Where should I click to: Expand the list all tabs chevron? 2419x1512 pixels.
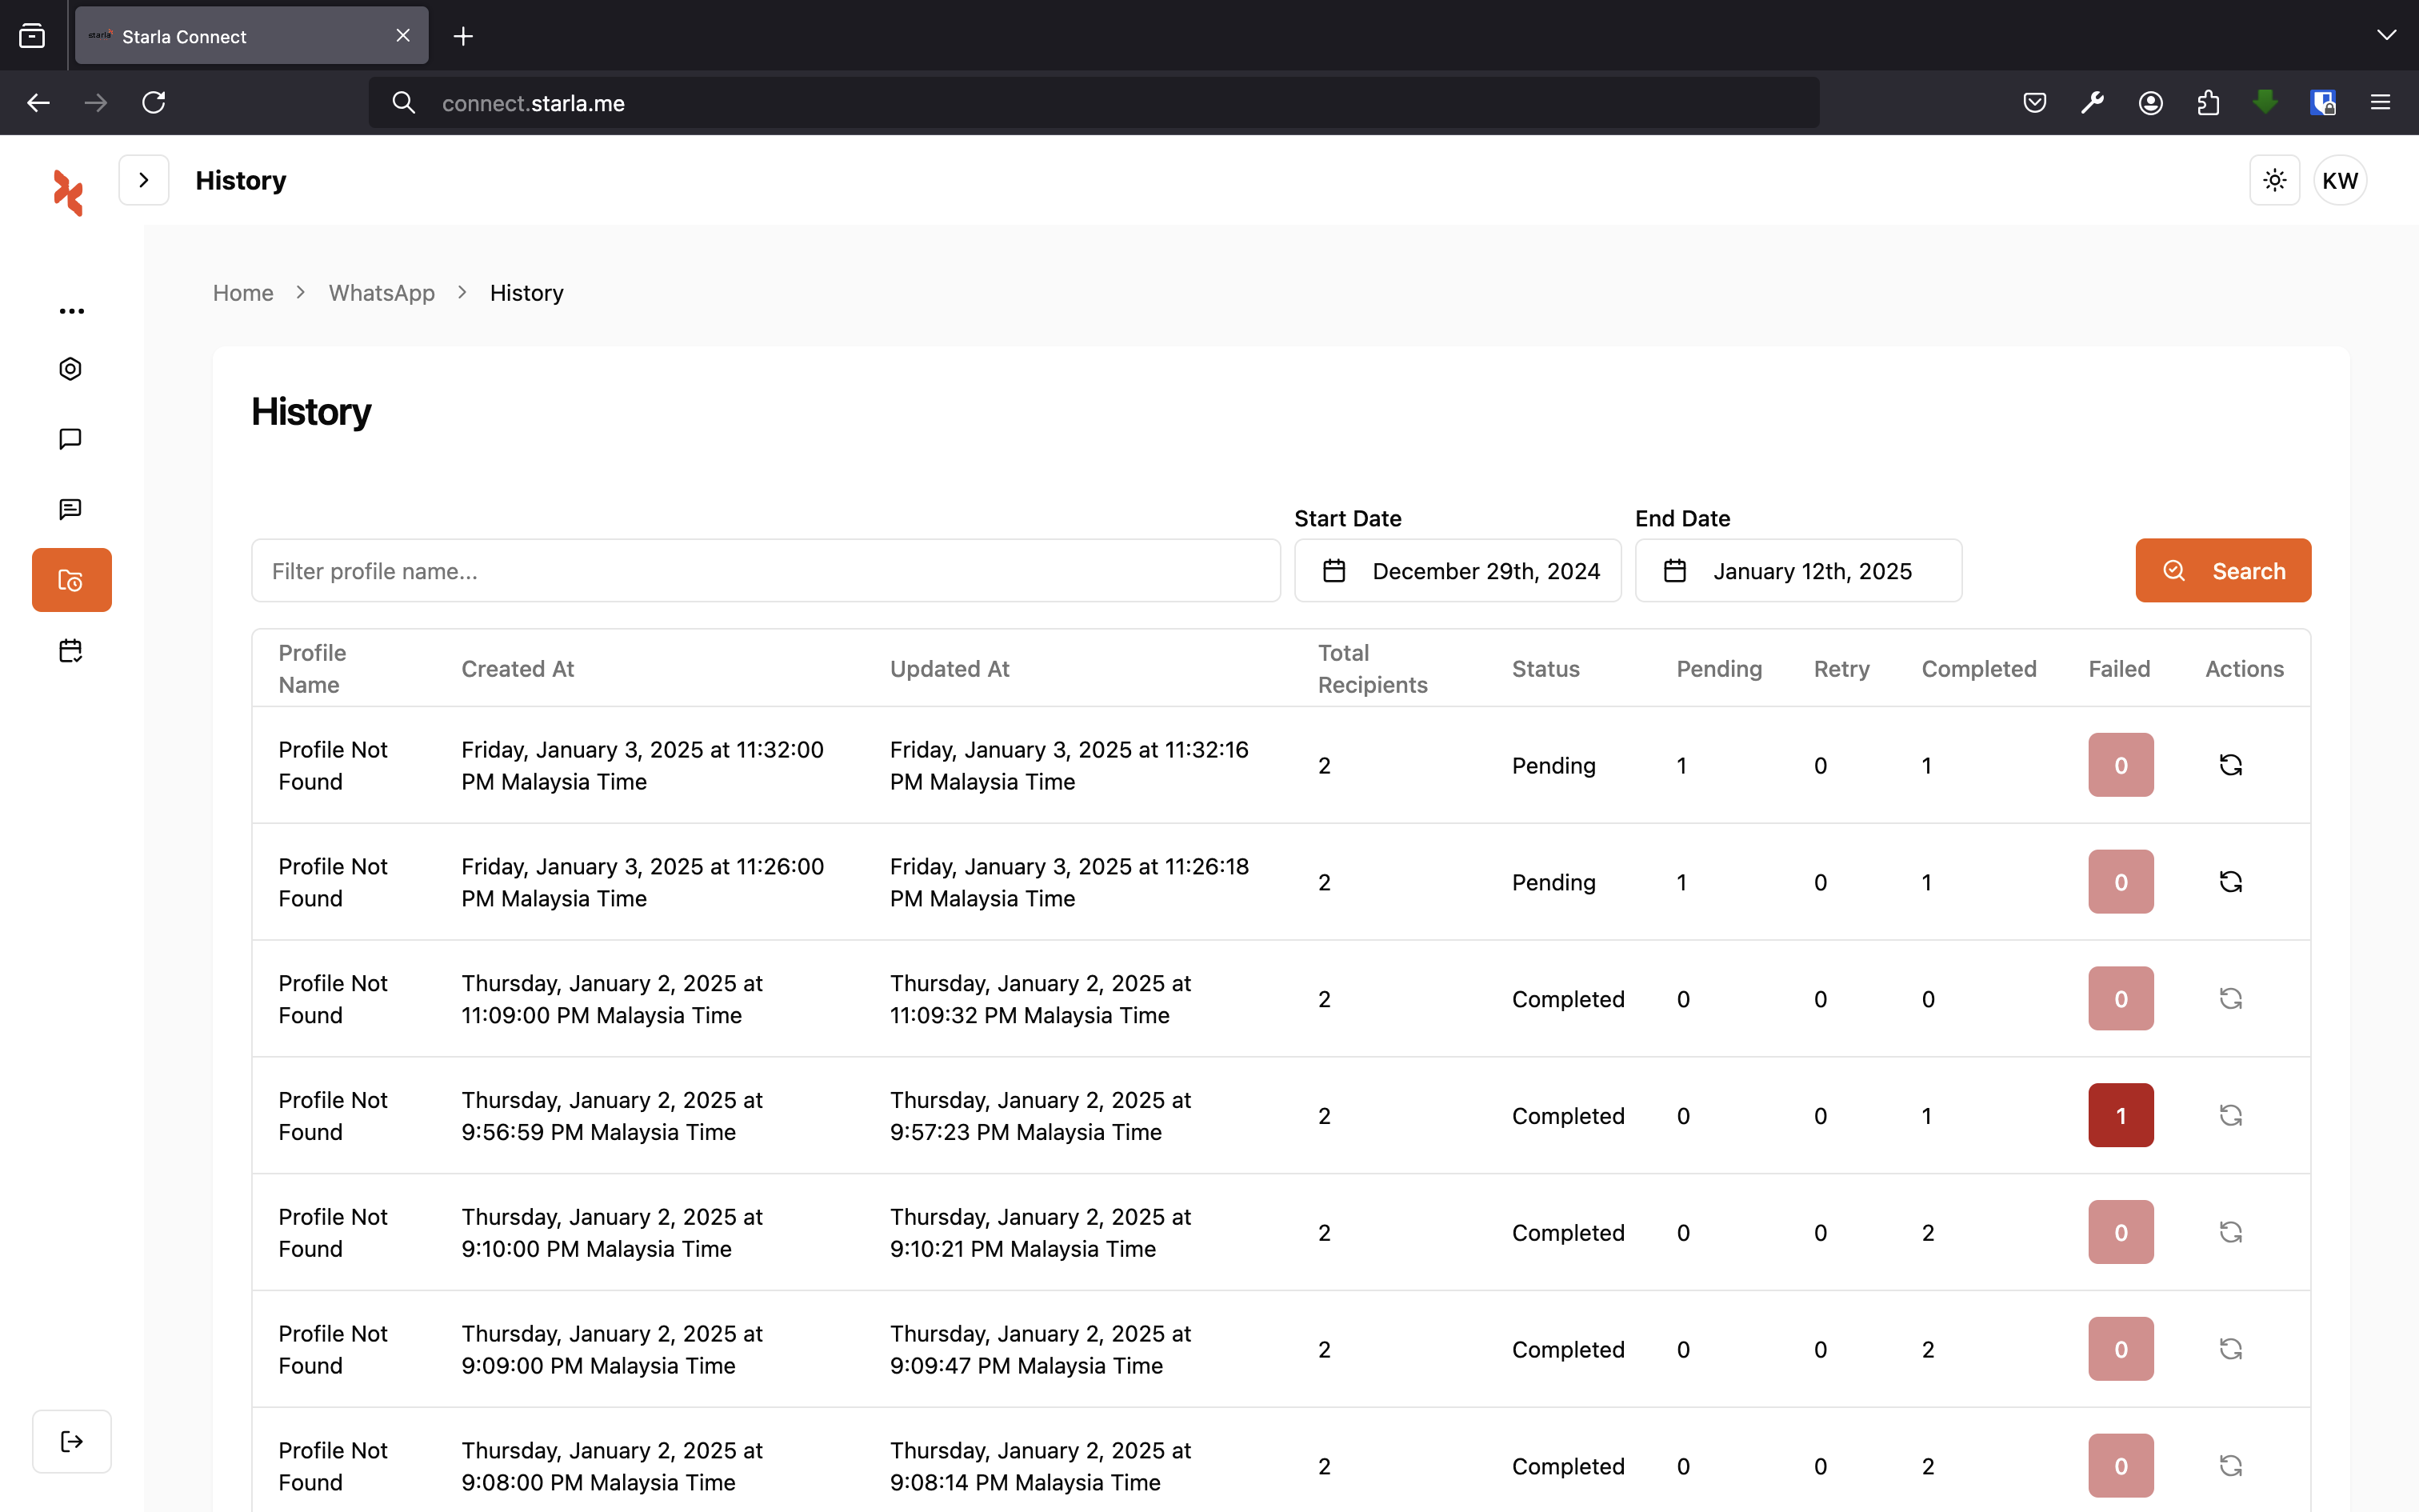(2386, 35)
